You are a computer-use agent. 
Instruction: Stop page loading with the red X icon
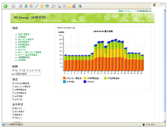(x=20, y=6)
